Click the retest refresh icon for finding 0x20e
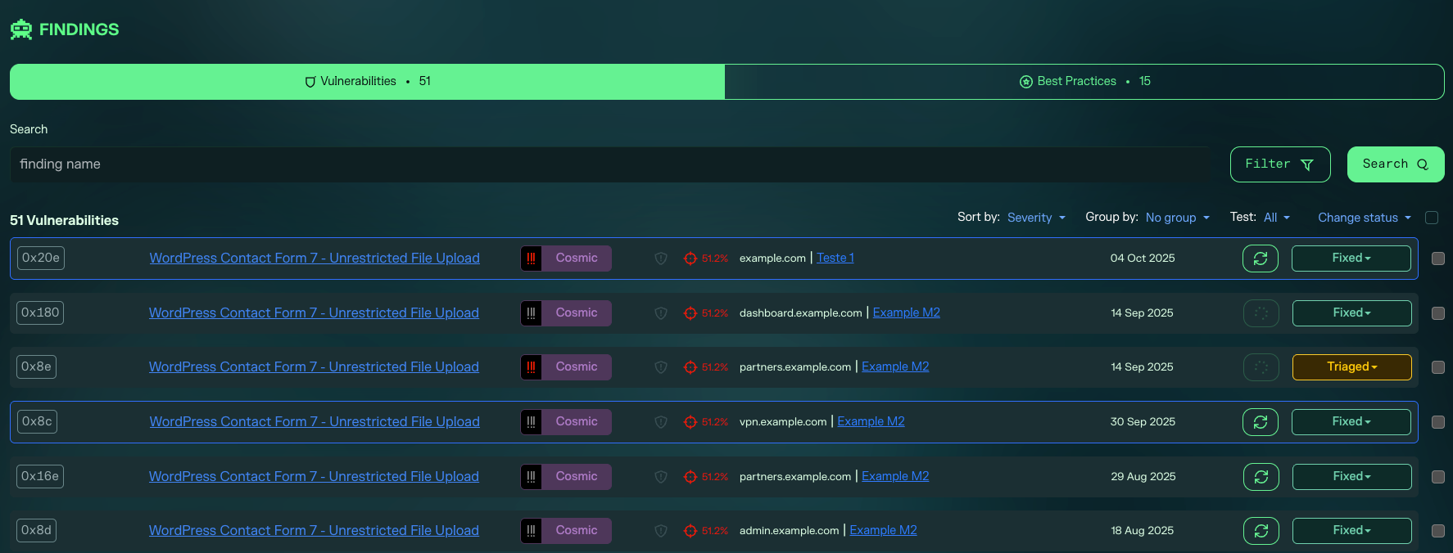The image size is (1453, 553). pos(1260,259)
